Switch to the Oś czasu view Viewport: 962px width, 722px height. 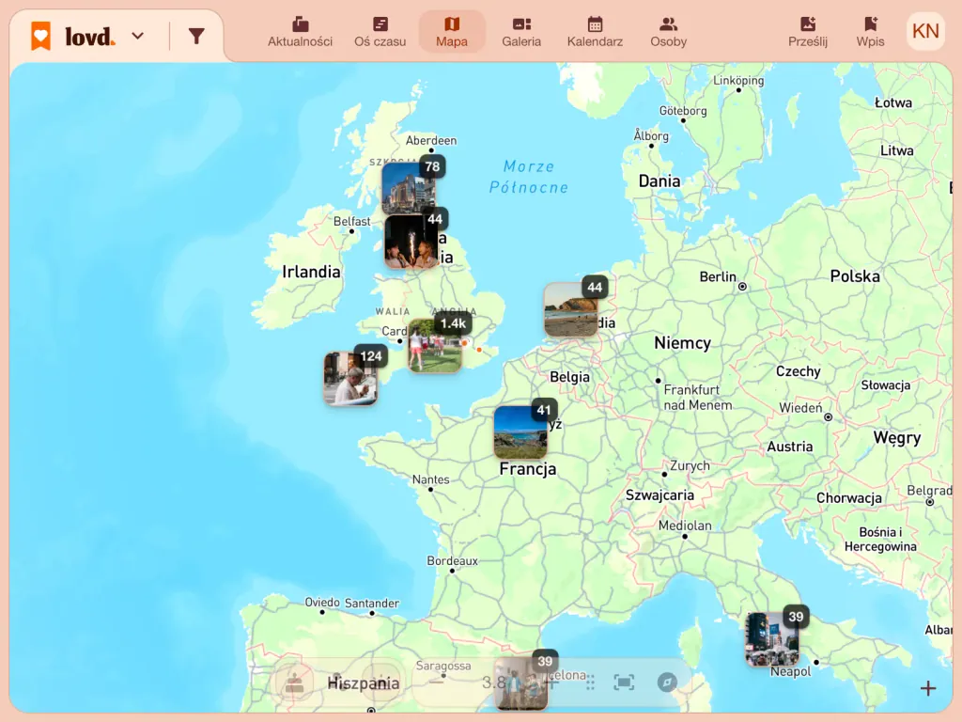click(380, 32)
